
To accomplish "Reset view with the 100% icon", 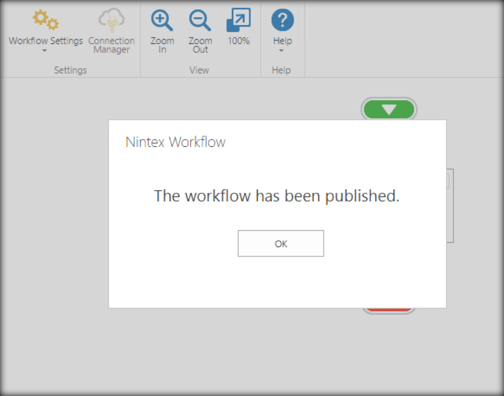I will 238,20.
